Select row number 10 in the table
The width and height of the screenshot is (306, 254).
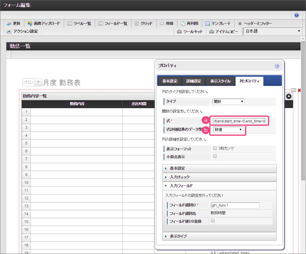click(26, 183)
